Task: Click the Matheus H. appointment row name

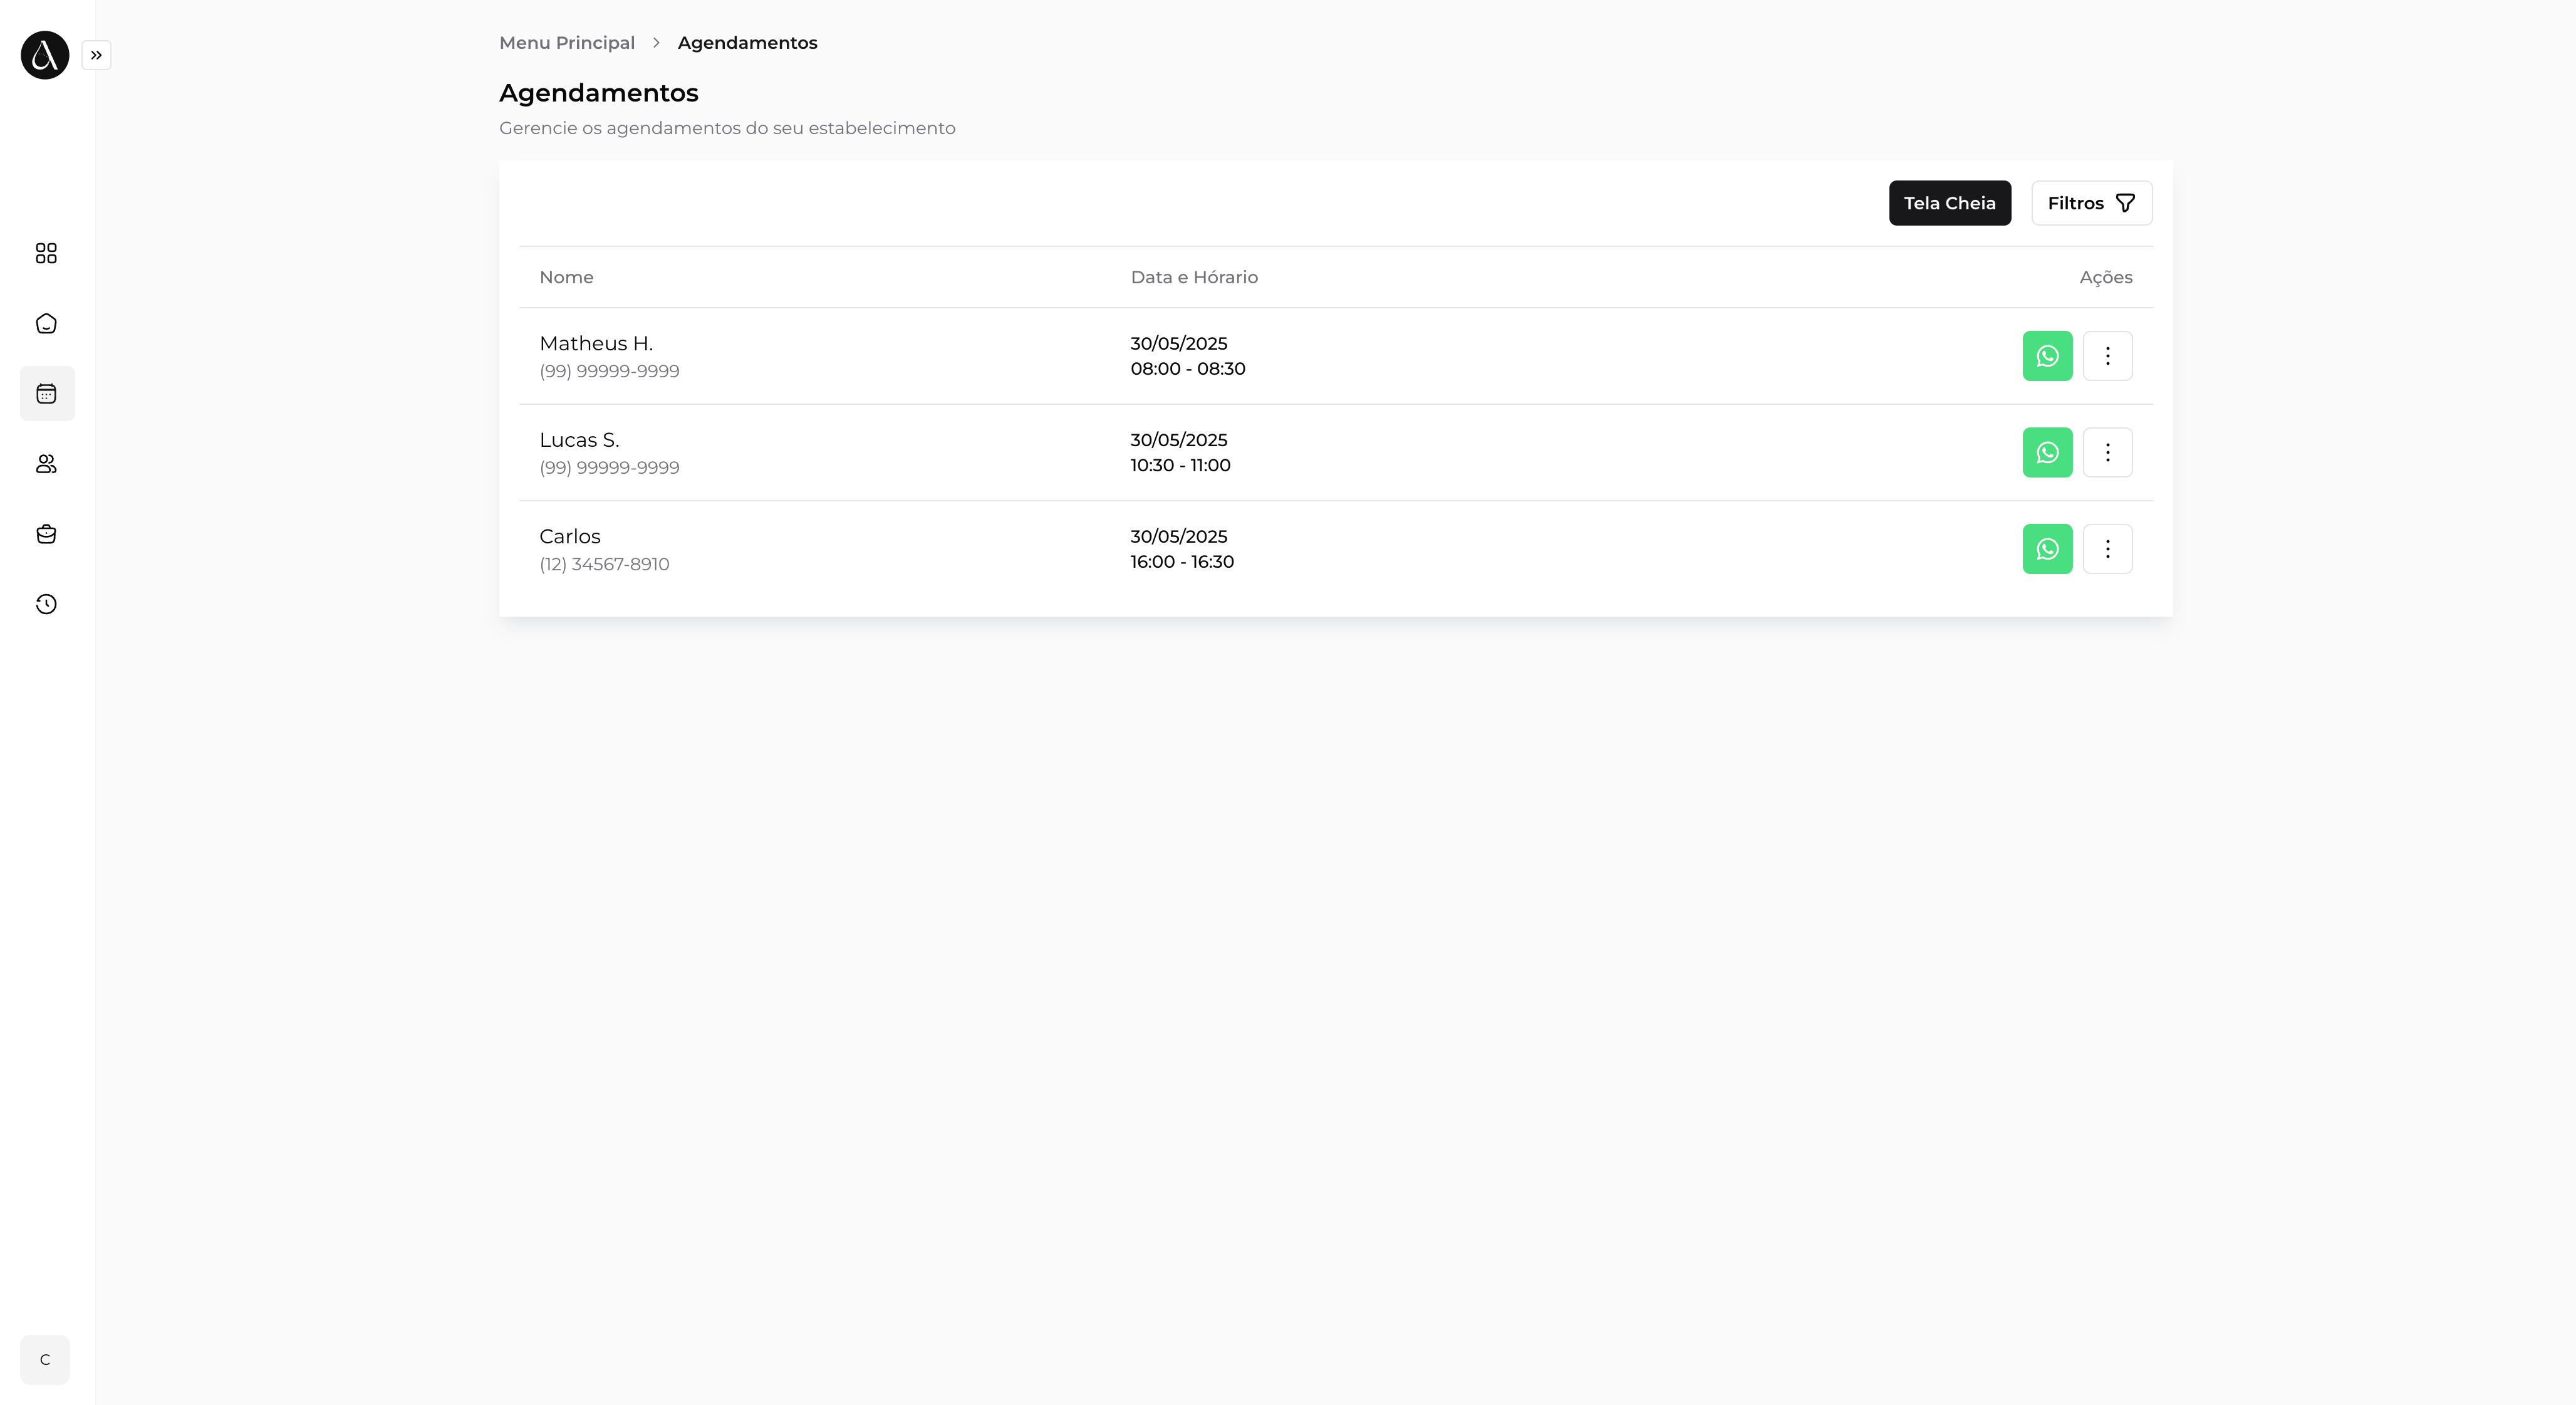Action: point(596,343)
